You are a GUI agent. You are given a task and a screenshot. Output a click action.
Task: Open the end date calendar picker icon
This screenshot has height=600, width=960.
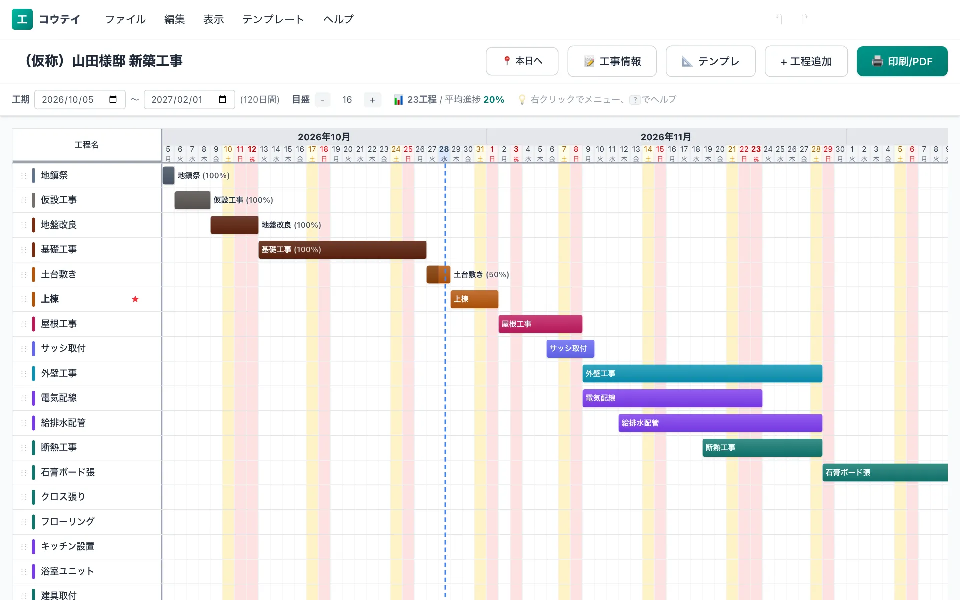tap(222, 99)
